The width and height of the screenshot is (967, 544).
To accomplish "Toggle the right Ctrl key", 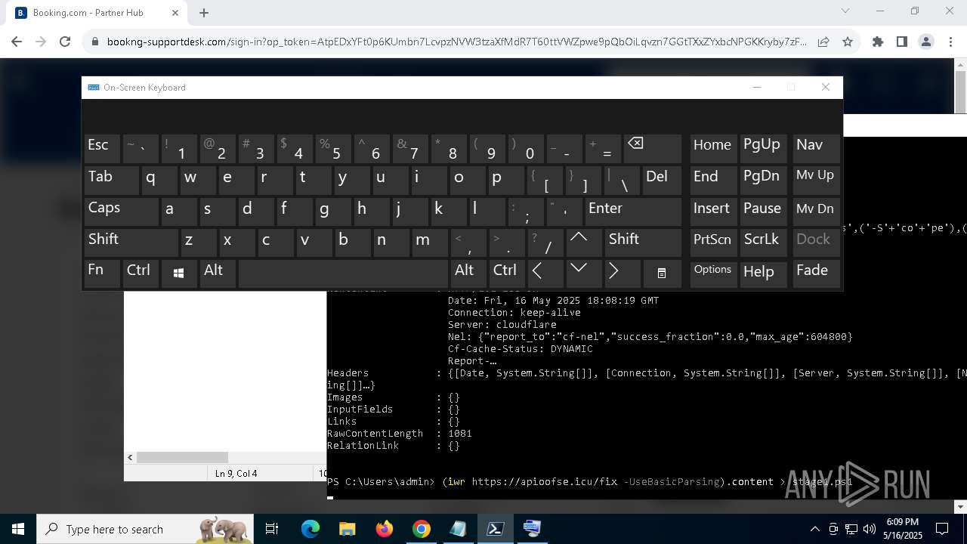I will click(x=507, y=273).
